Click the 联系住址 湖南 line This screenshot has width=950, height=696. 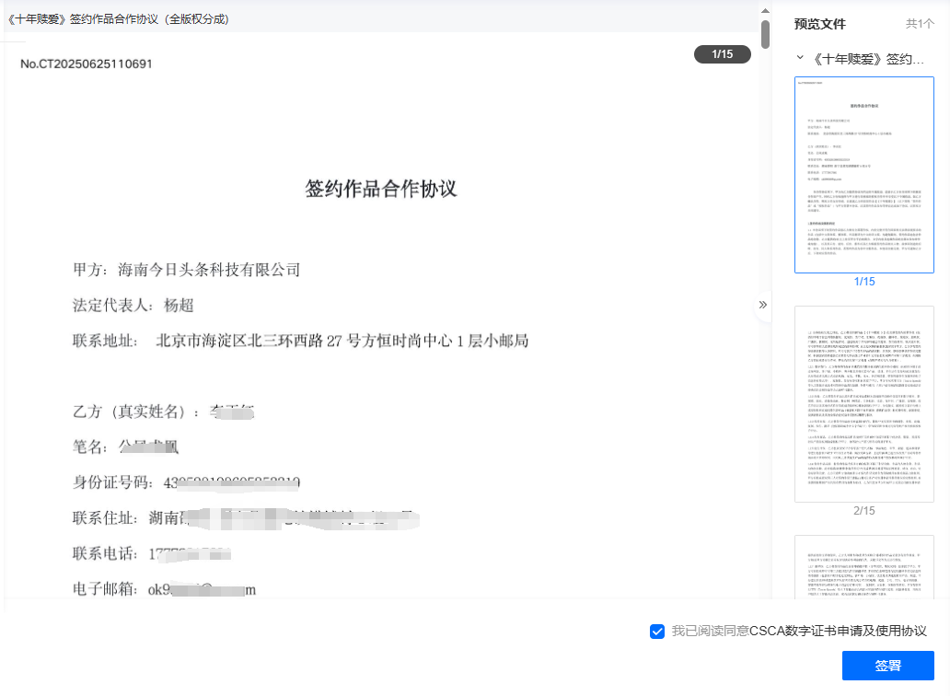click(246, 518)
